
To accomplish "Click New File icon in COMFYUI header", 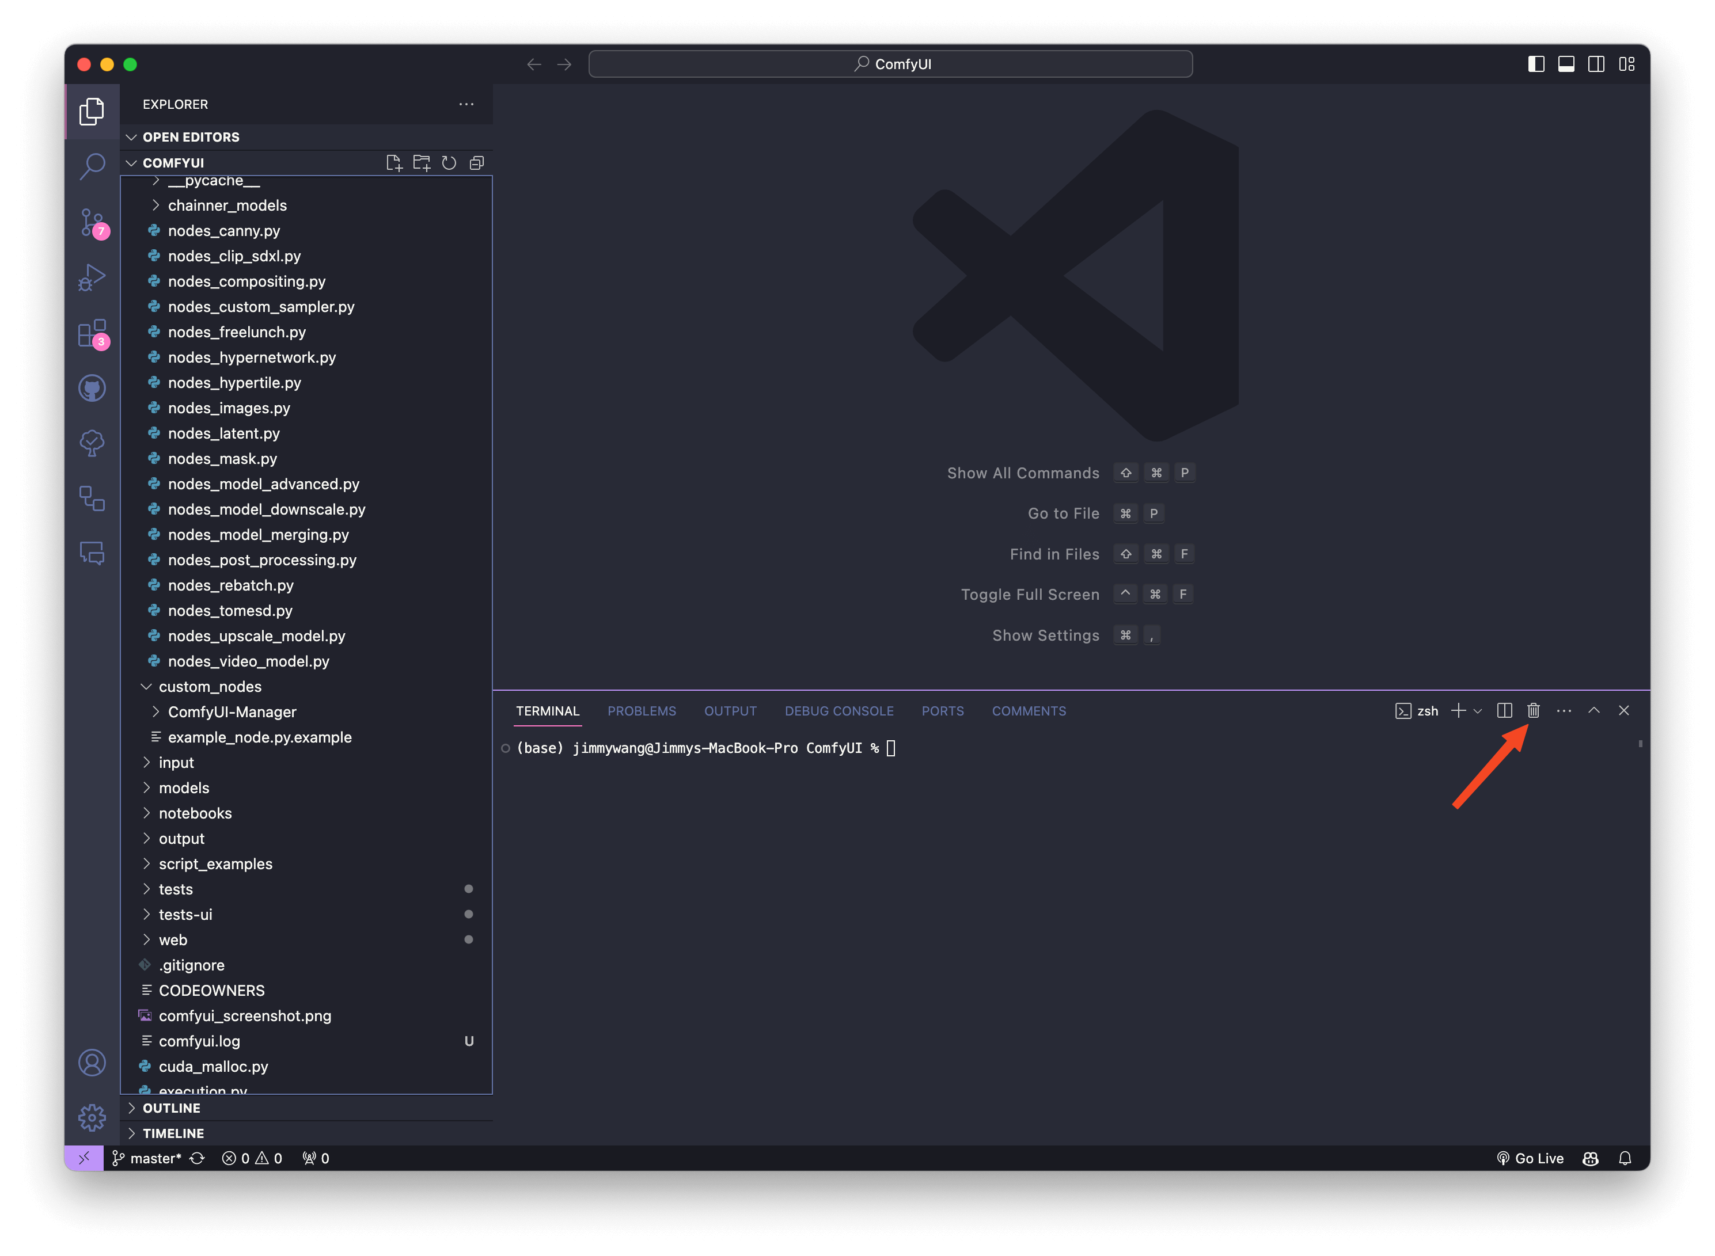I will coord(394,163).
